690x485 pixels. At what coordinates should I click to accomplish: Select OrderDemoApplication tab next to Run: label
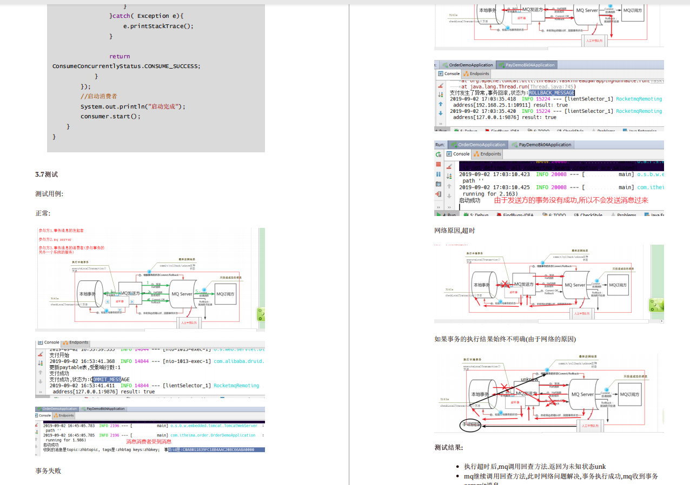click(x=478, y=145)
